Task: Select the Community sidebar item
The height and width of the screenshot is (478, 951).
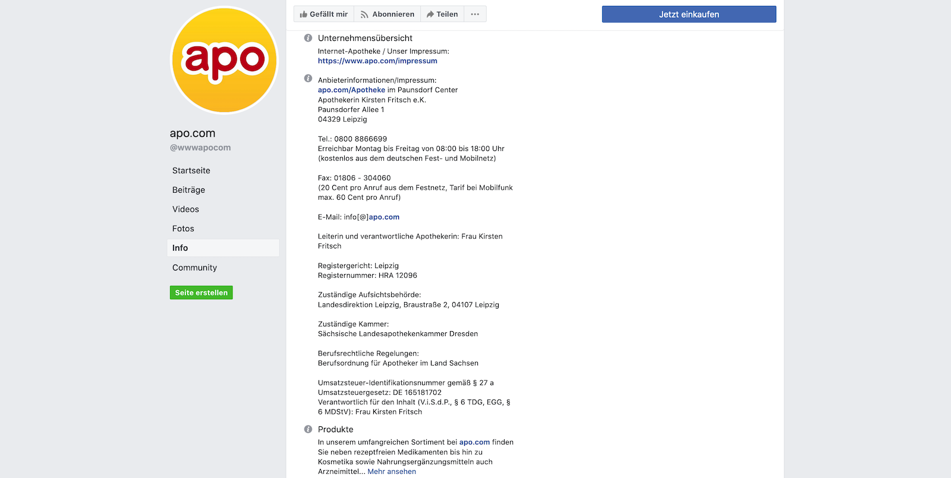Action: [x=194, y=268]
